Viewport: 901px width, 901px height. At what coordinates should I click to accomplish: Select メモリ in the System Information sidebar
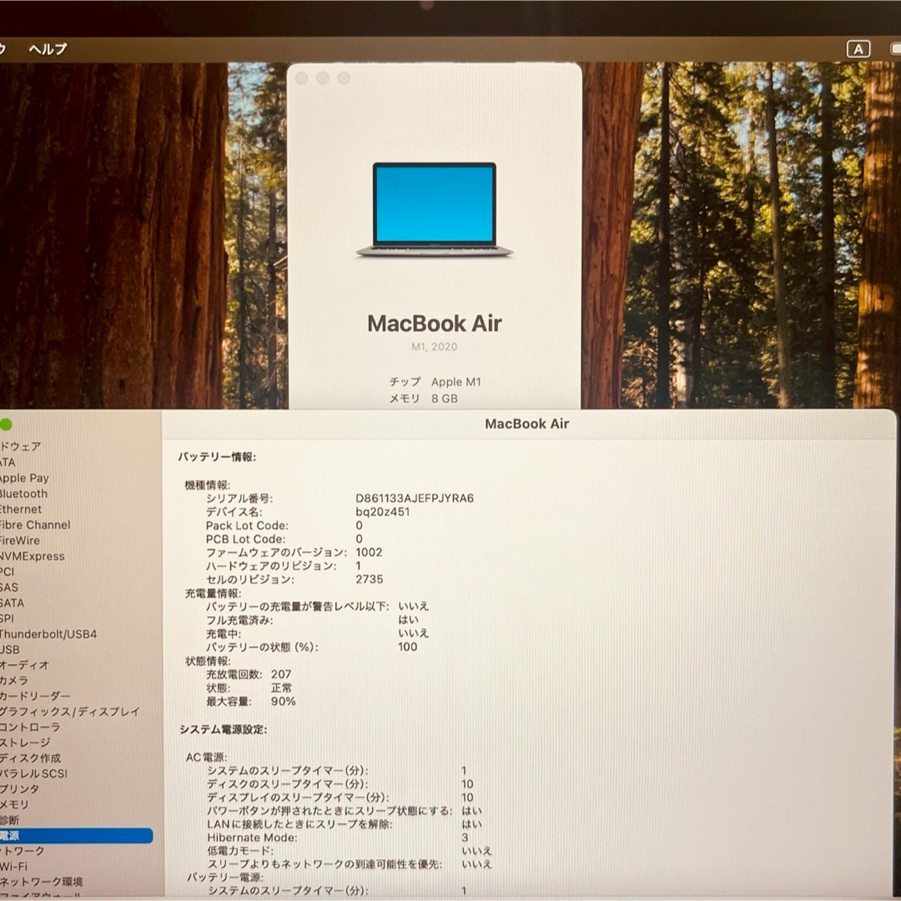point(14,804)
